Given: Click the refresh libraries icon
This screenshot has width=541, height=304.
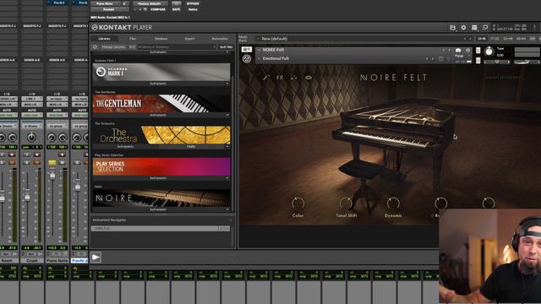Looking at the screenshot, I should [x=95, y=47].
